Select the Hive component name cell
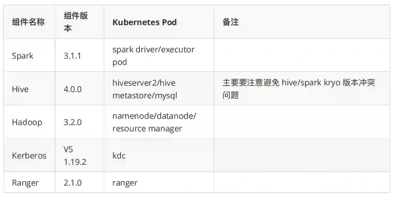The height and width of the screenshot is (197, 394). [x=20, y=89]
